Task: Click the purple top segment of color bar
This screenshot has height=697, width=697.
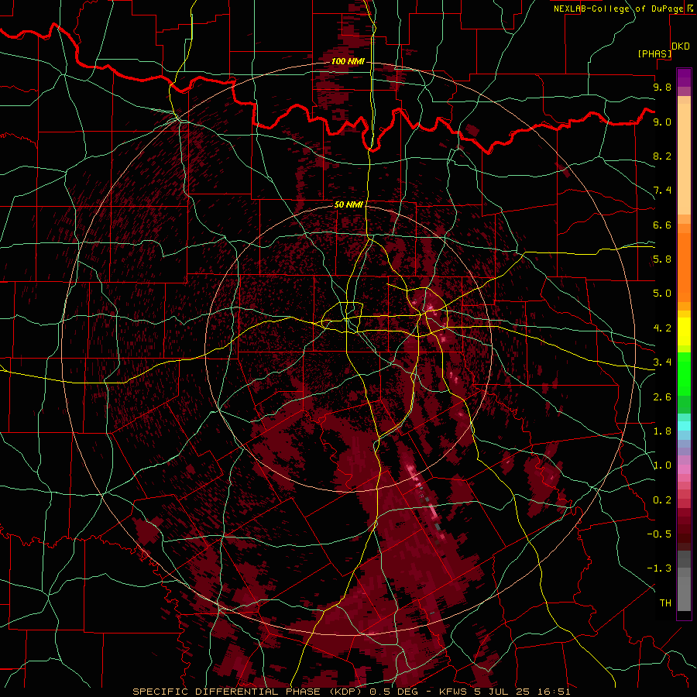Action: click(684, 77)
